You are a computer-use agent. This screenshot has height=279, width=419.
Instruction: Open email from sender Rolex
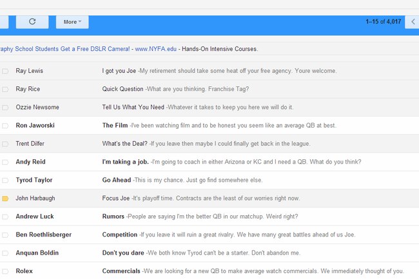[24, 271]
